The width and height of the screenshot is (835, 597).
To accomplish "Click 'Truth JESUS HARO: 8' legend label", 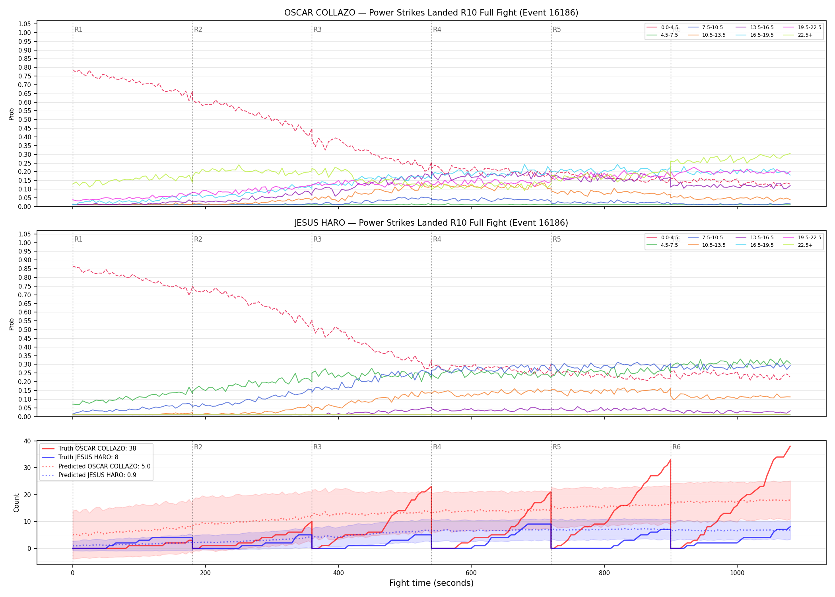I will (x=88, y=457).
